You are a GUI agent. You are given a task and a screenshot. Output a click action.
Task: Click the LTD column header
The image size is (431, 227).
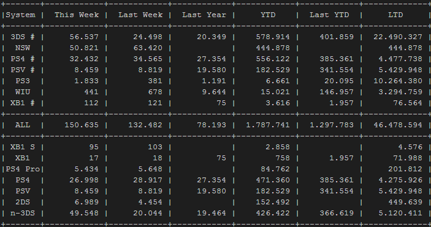pyautogui.click(x=395, y=15)
